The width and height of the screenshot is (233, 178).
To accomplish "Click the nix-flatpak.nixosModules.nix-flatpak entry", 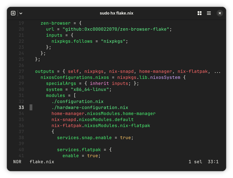I will tap(101, 125).
